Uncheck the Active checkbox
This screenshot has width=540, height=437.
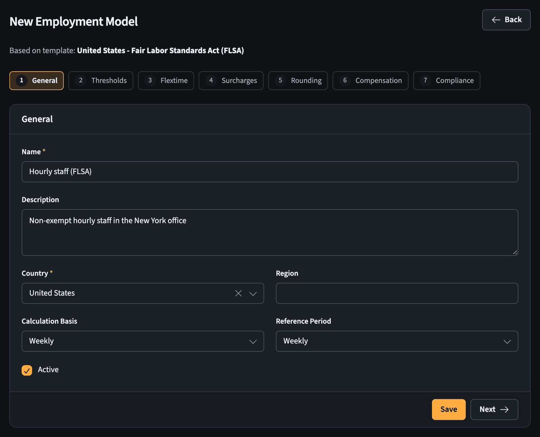click(x=27, y=370)
